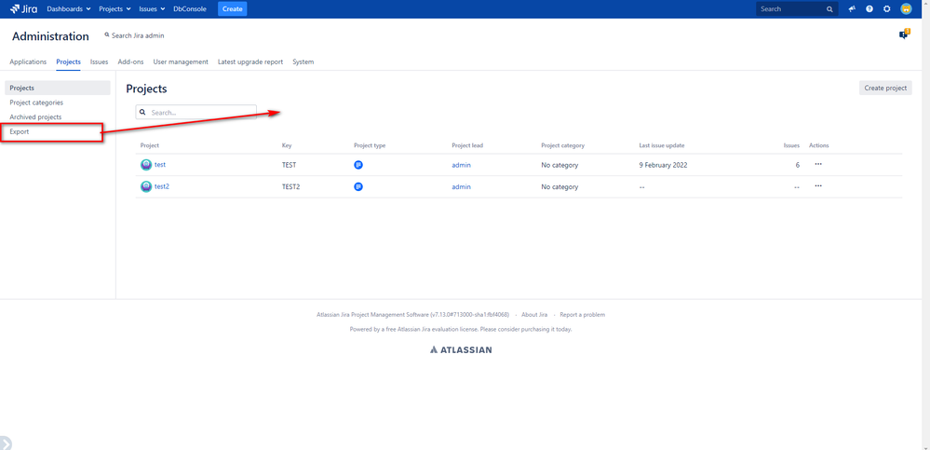Click the blue Create button

point(233,9)
